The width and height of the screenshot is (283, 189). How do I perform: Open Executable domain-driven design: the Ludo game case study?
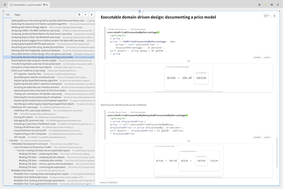(42, 54)
